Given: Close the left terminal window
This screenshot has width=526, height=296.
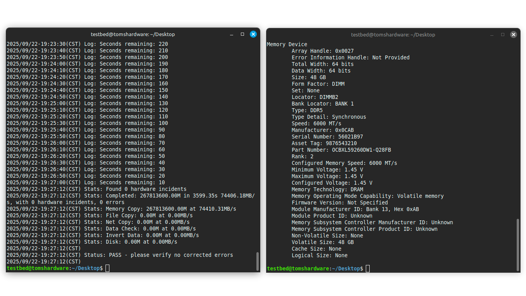Looking at the screenshot, I should click(253, 34).
